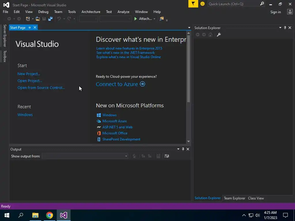Click the Quick Launch magnifier icon
The image size is (295, 221).
262,4
